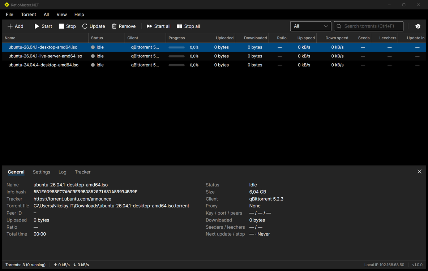
Task: Click the Info hash value 5B1E0D988FC7...
Action: (85, 192)
